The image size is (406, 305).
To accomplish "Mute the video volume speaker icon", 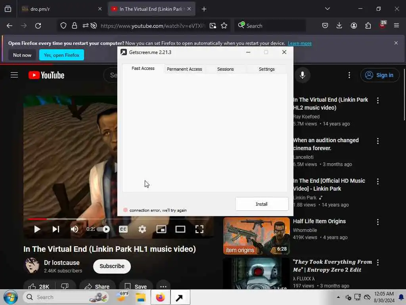I will pos(74,229).
